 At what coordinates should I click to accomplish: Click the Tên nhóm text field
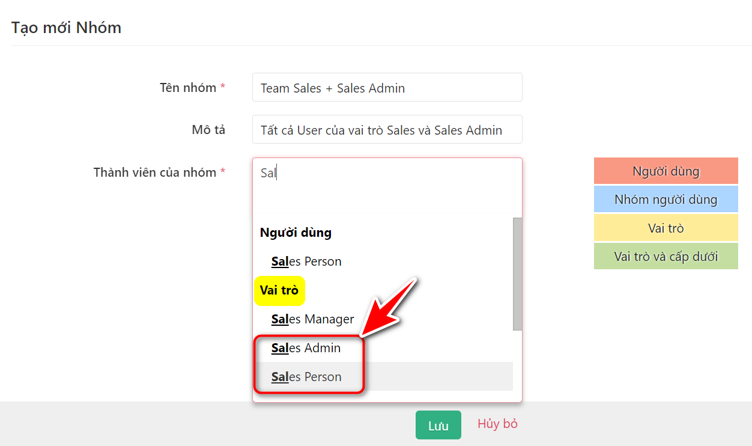[387, 88]
